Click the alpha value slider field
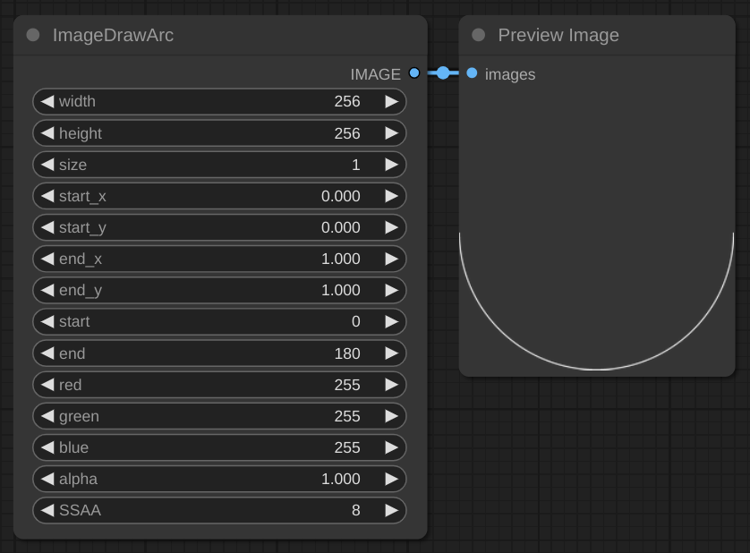This screenshot has height=553, width=750. coord(219,479)
